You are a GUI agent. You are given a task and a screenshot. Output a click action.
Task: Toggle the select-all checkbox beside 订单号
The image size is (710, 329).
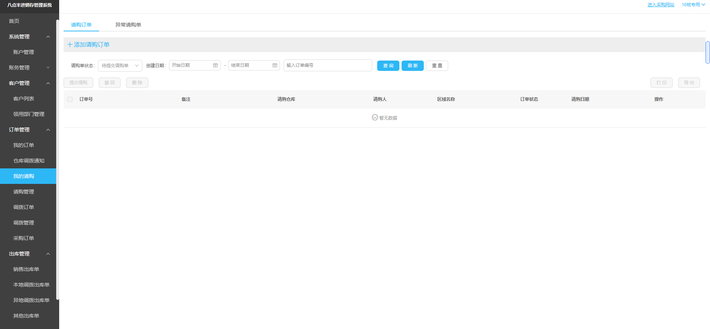tap(70, 99)
